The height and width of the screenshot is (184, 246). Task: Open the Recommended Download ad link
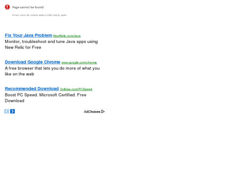pyautogui.click(x=32, y=88)
